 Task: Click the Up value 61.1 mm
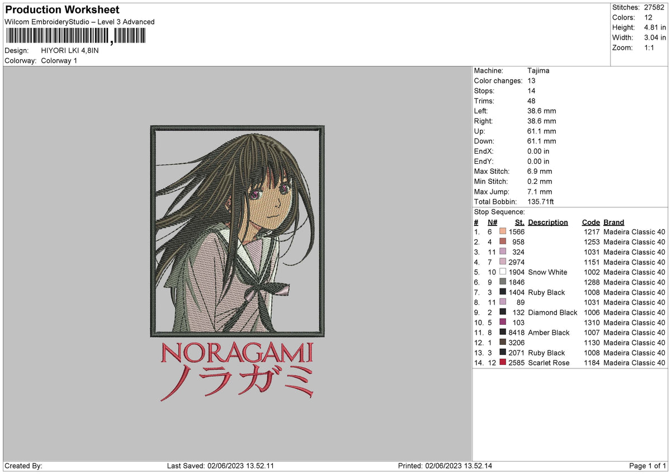pyautogui.click(x=542, y=131)
